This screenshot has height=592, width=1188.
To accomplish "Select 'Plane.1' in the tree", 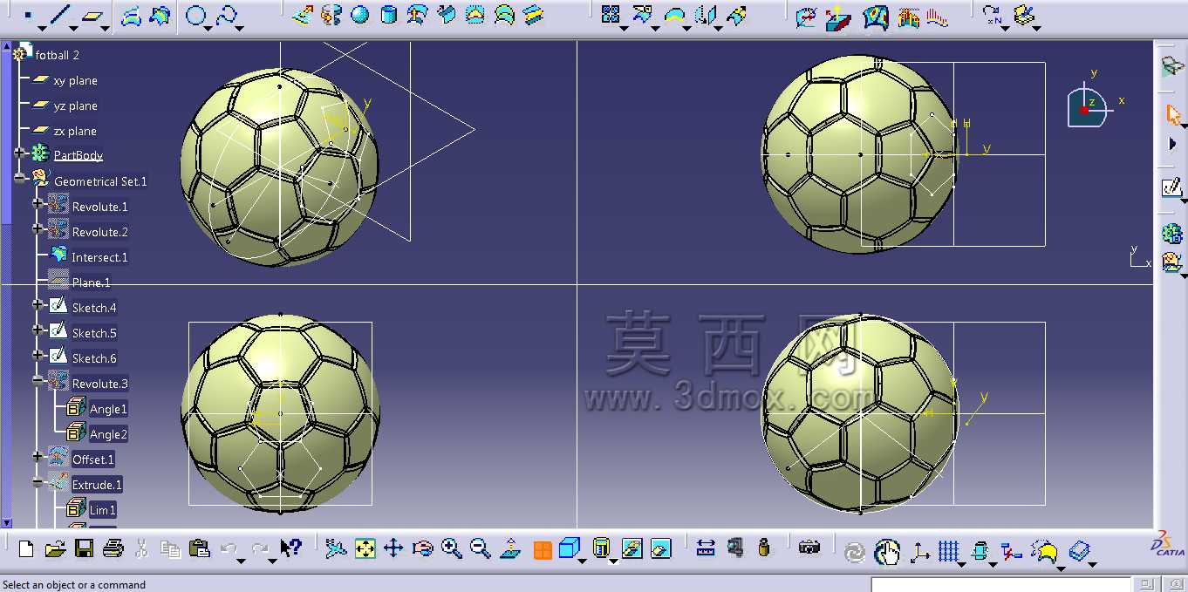I will [91, 282].
